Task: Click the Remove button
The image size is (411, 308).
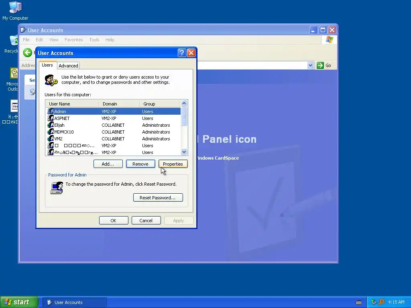Action: (140, 164)
